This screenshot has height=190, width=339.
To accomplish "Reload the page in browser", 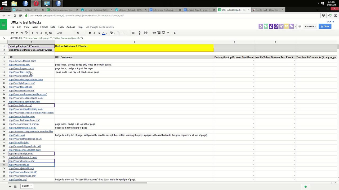I will (15, 16).
